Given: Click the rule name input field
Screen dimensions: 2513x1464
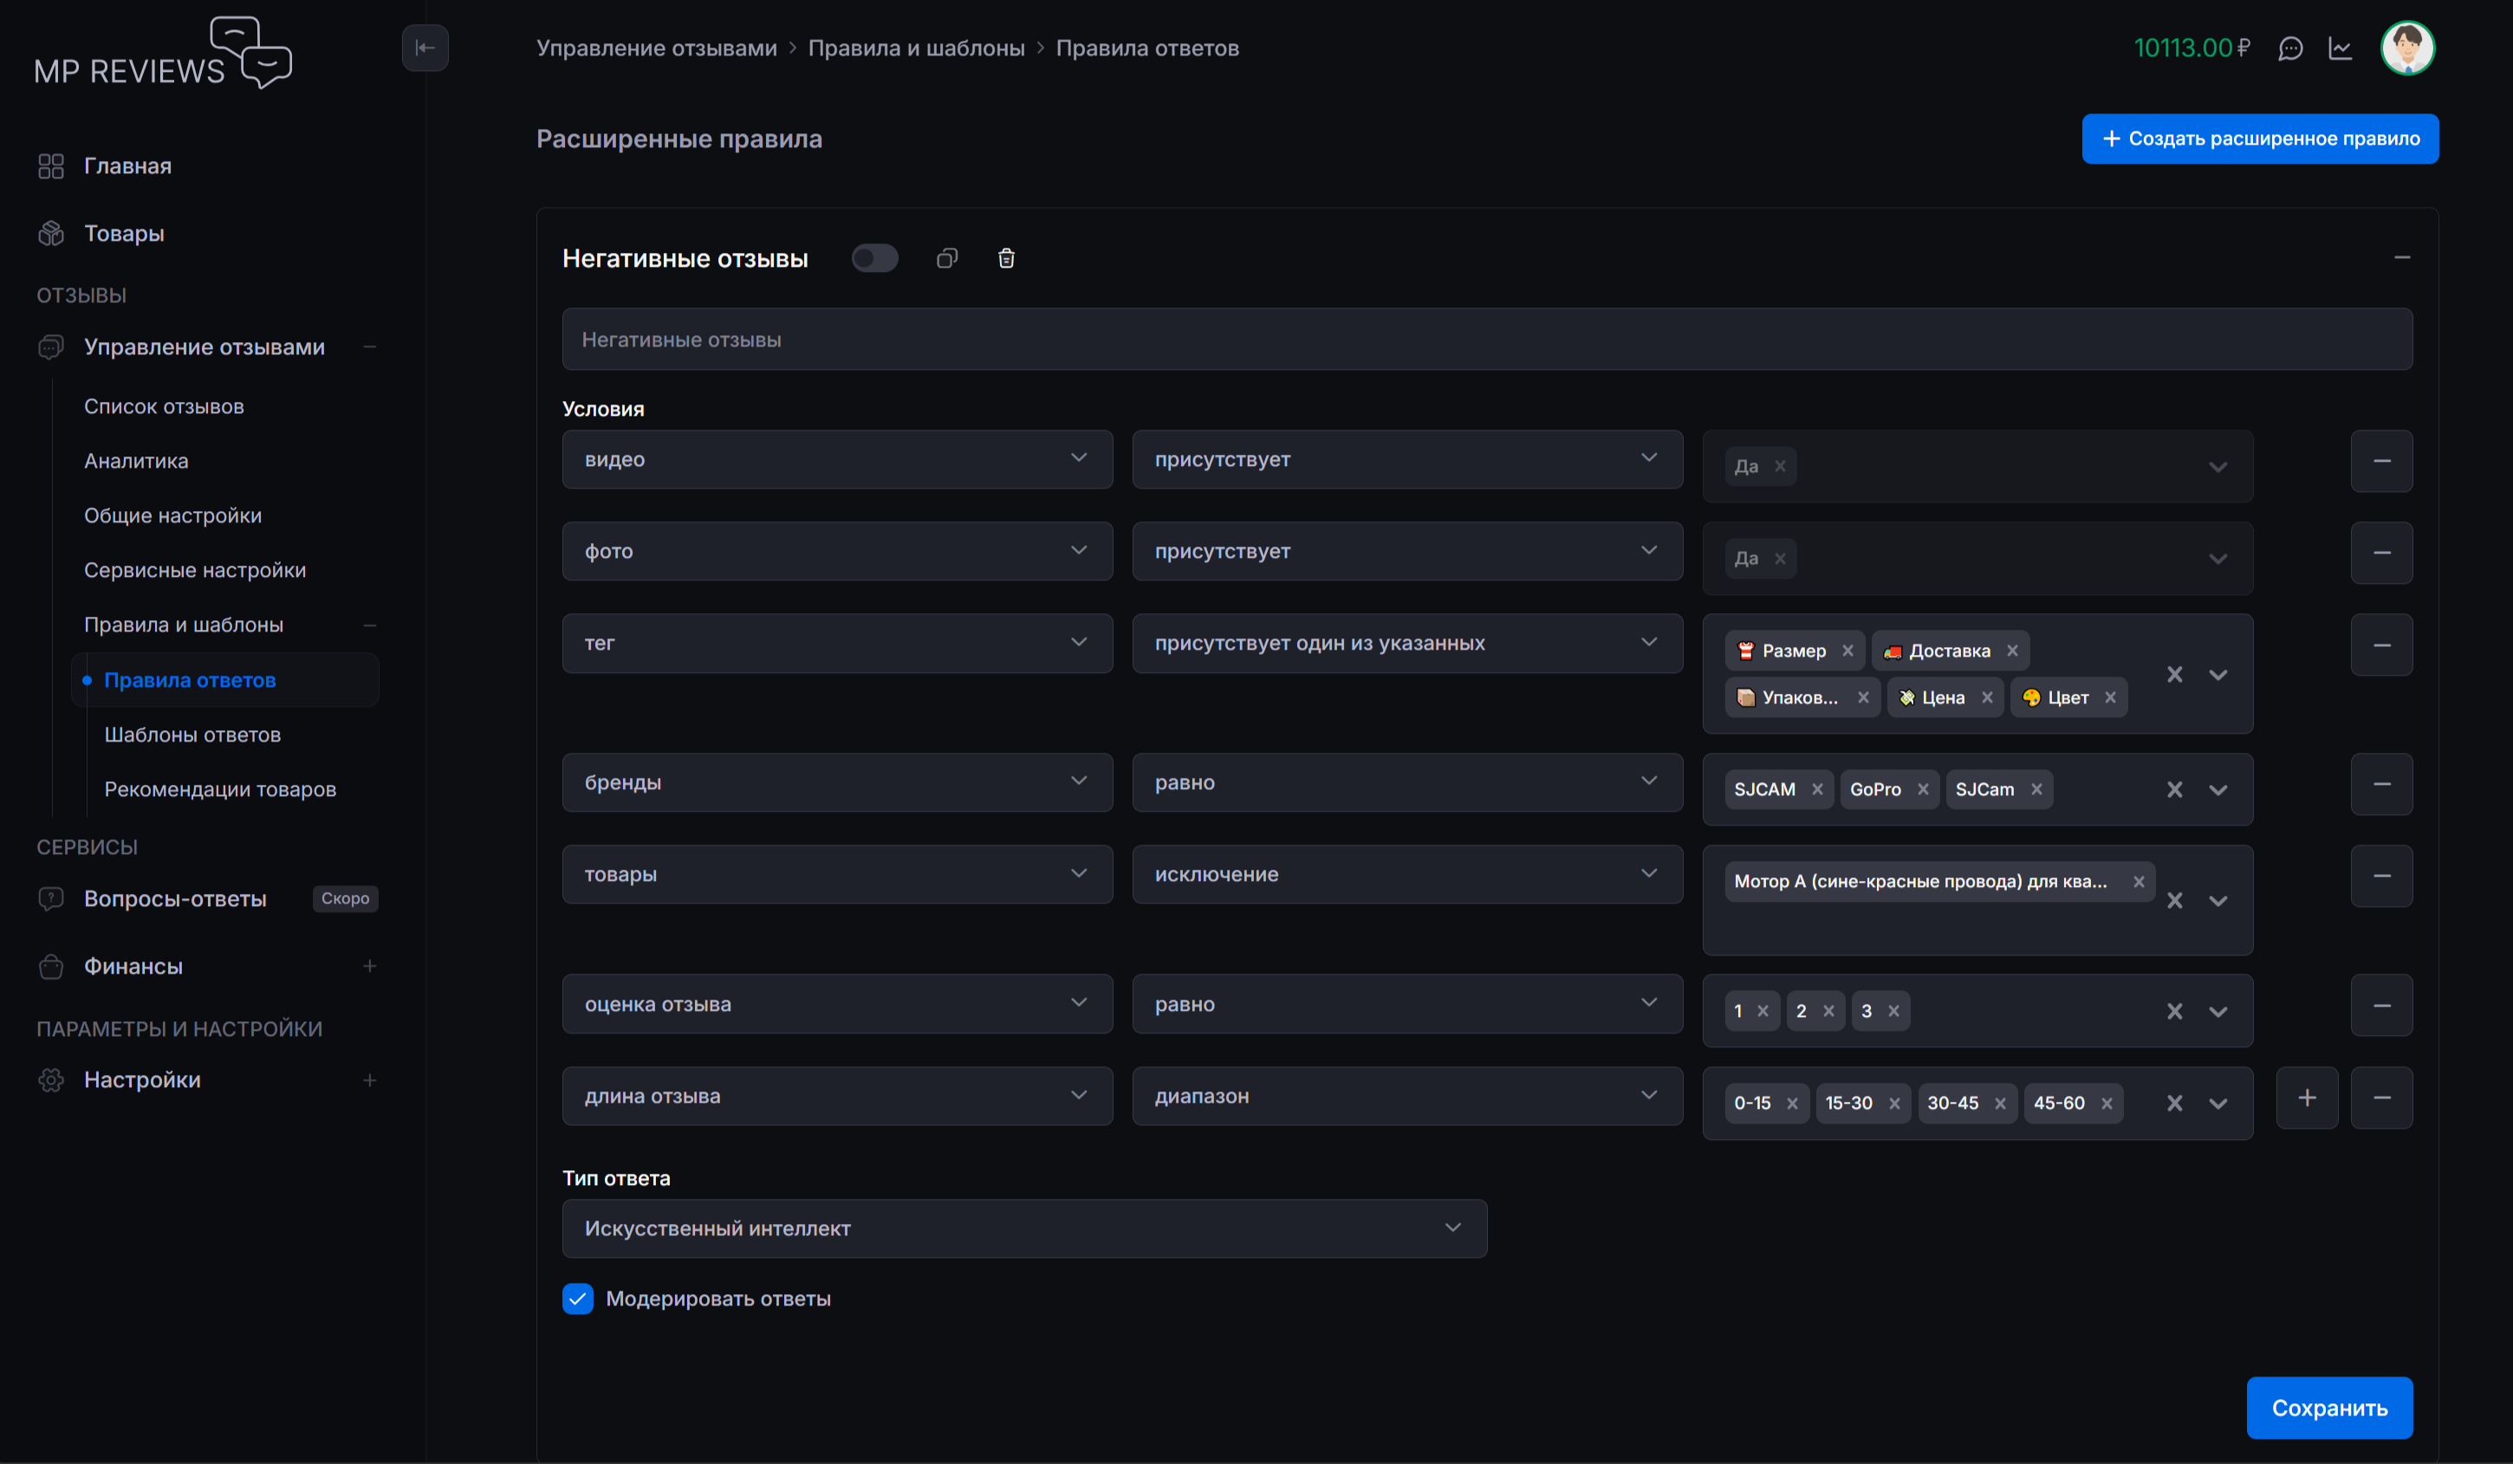Looking at the screenshot, I should 1486,340.
